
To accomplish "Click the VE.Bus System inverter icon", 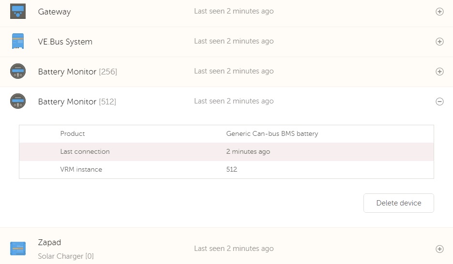I will pos(18,41).
